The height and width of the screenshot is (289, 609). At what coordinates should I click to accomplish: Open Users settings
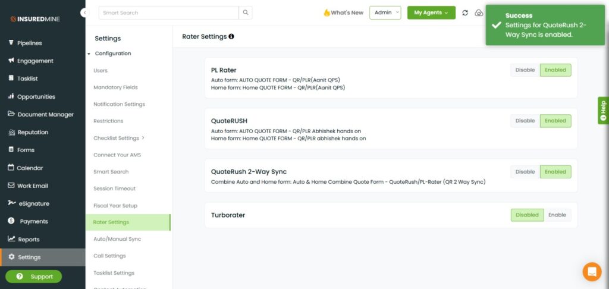[101, 71]
